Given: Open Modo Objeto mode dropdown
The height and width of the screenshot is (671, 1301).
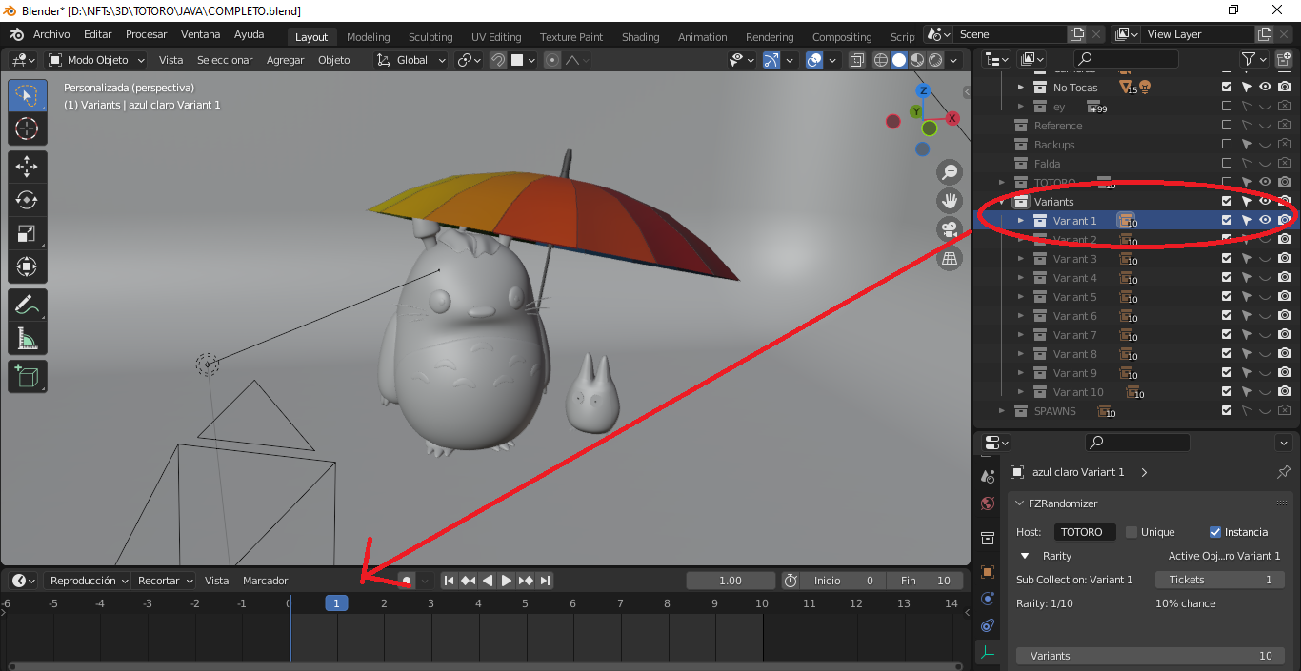Looking at the screenshot, I should click(96, 60).
